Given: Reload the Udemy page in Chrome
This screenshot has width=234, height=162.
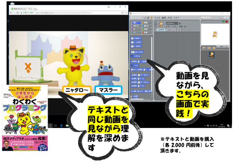Looking at the screenshot, I should [x=18, y=12].
